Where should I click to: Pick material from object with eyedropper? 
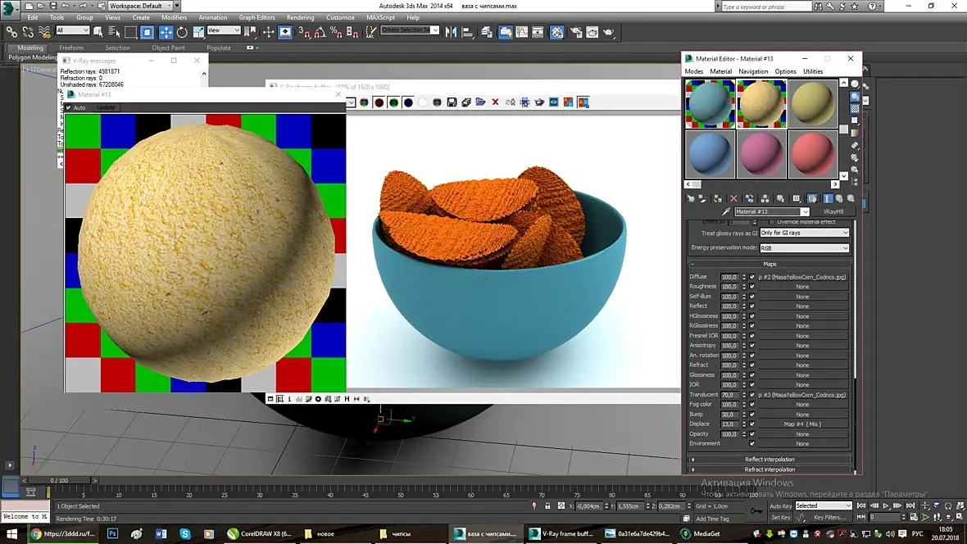pyautogui.click(x=726, y=211)
